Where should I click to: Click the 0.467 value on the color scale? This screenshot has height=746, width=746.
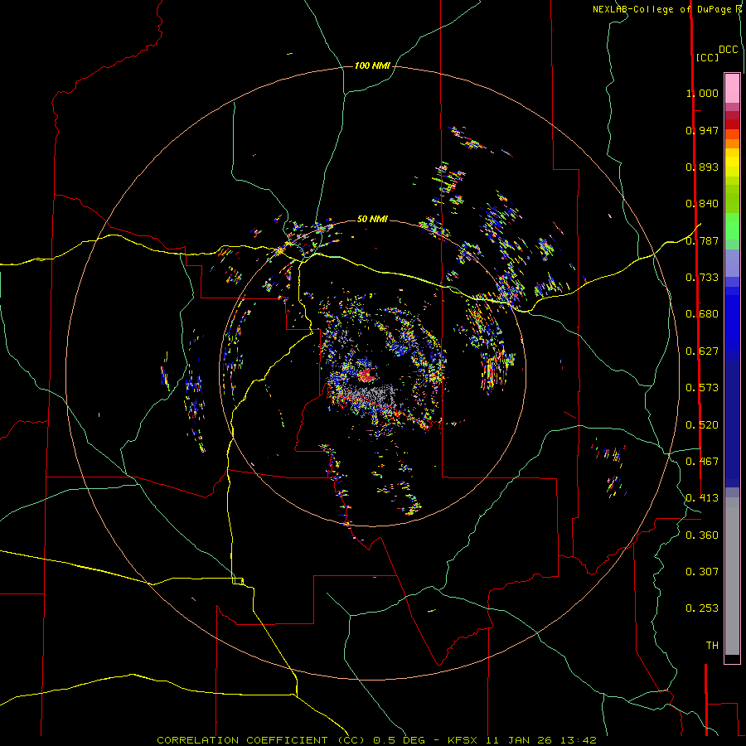[702, 462]
